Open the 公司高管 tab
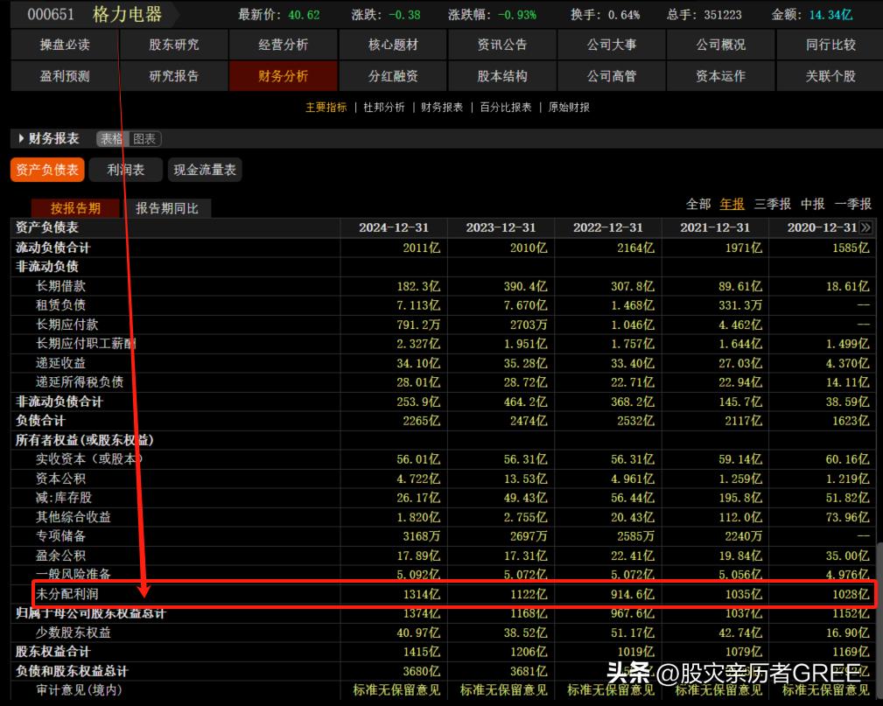 (x=612, y=76)
